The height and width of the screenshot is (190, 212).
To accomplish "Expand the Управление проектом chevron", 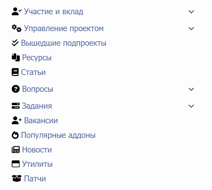I will [x=191, y=29].
